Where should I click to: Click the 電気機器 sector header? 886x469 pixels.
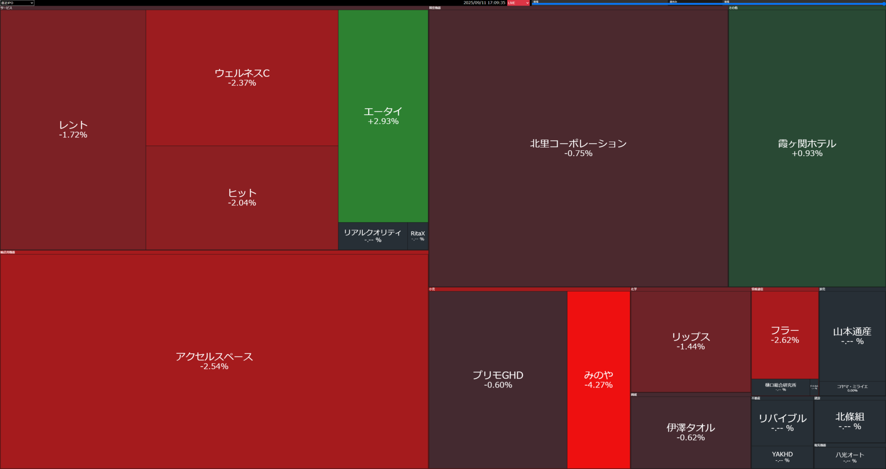point(850,445)
